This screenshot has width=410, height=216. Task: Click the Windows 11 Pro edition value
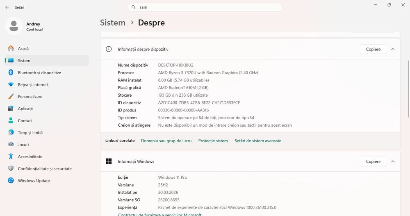(172, 177)
